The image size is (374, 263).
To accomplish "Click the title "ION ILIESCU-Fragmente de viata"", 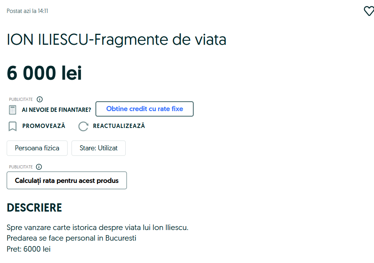I will pos(116,40).
